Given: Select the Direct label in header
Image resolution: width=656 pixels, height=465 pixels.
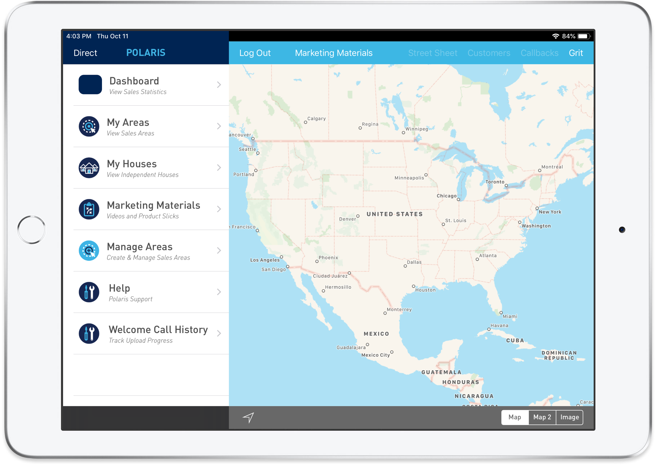Looking at the screenshot, I should (x=85, y=53).
